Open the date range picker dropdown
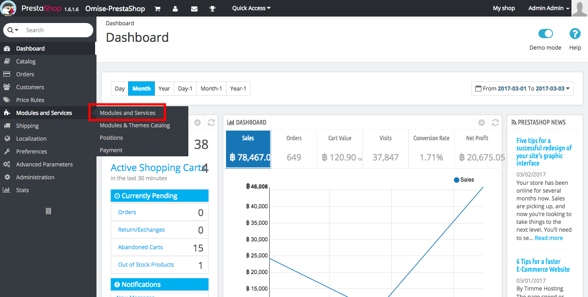The height and width of the screenshot is (297, 588). click(522, 89)
